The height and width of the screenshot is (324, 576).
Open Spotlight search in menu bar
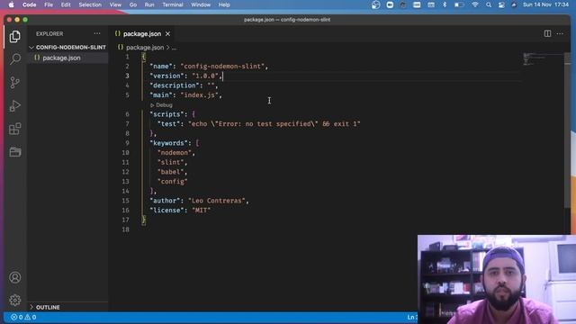tap(488, 4)
